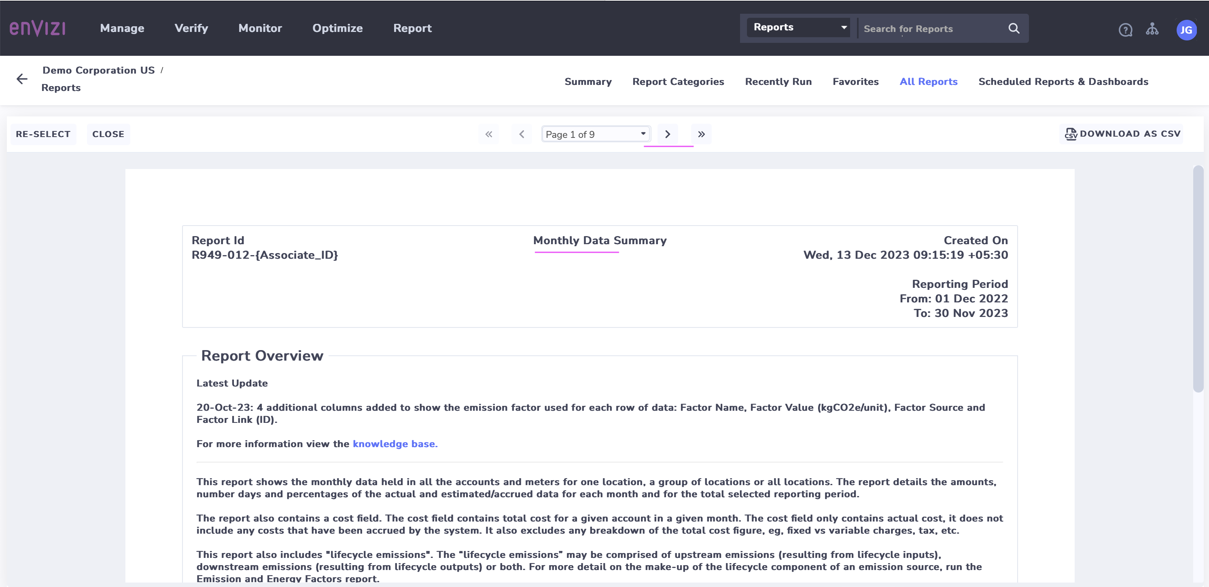Screen dimensions: 1209x587
Task: Open the search icon in the Reports search bar
Action: click(1014, 28)
